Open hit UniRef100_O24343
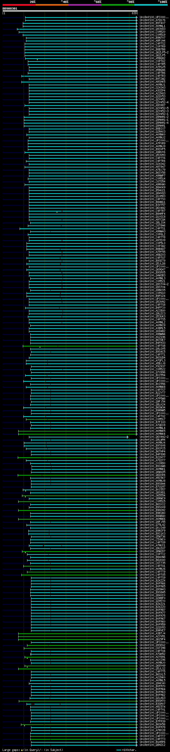The width and height of the screenshot is (170, 752). (x=152, y=87)
